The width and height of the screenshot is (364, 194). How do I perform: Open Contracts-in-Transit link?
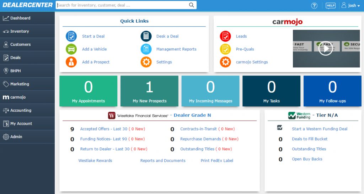click(x=198, y=129)
